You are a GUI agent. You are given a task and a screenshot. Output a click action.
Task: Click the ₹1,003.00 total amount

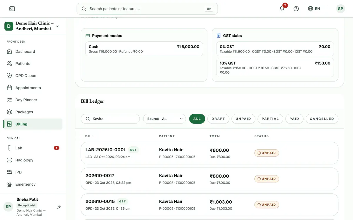(x=221, y=202)
